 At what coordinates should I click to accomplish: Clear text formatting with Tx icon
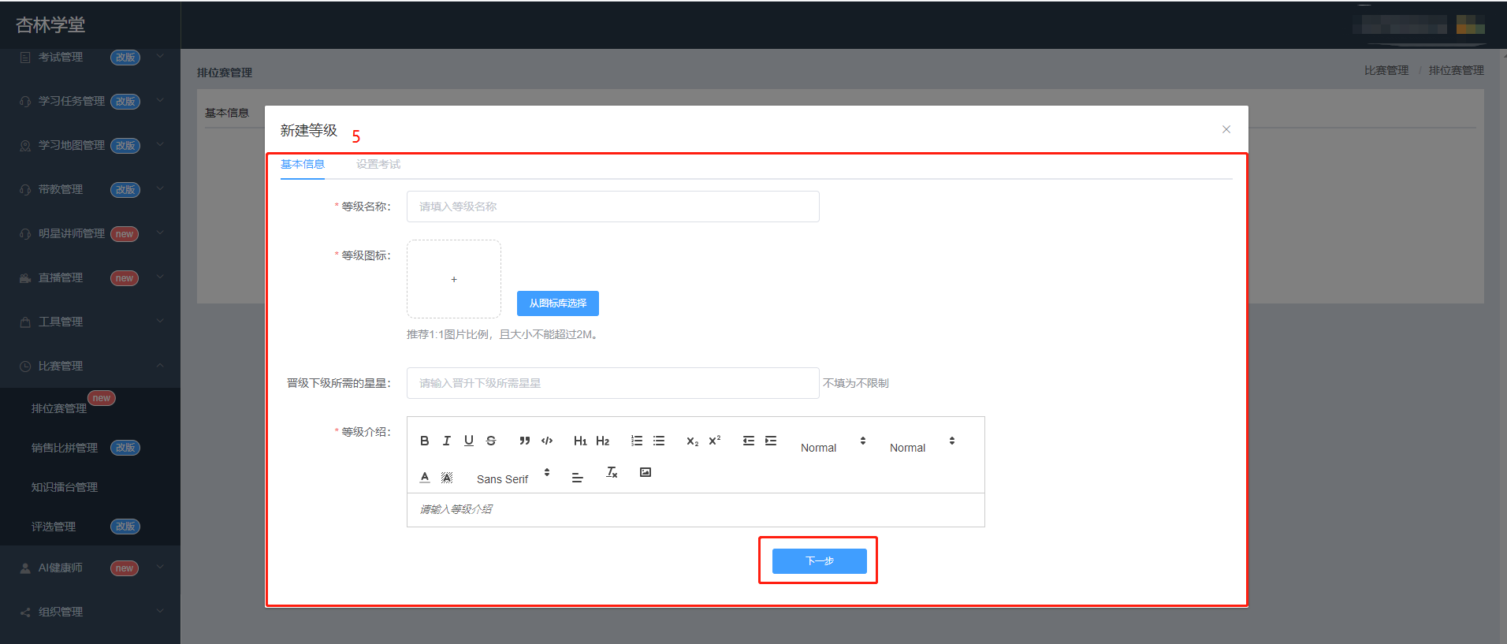click(x=612, y=472)
